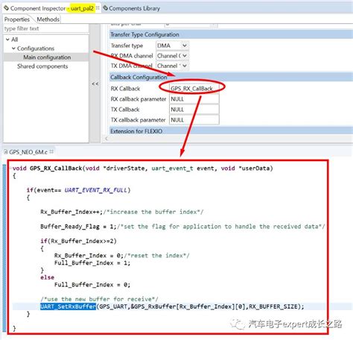The image size is (353, 340).
Task: Switch to the Properties tab
Action: click(16, 19)
